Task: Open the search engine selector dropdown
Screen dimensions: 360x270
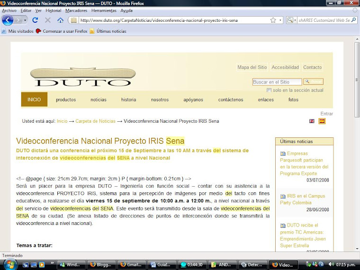Action: (292, 20)
